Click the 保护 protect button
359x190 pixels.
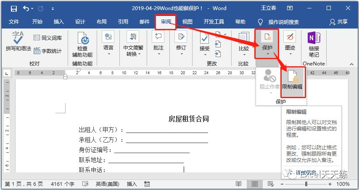(267, 43)
